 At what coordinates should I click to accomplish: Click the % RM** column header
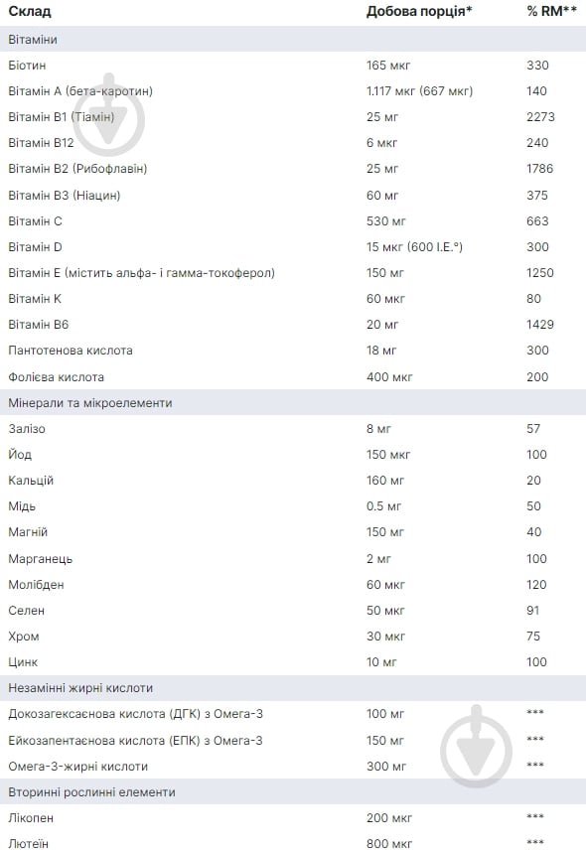[x=551, y=11]
